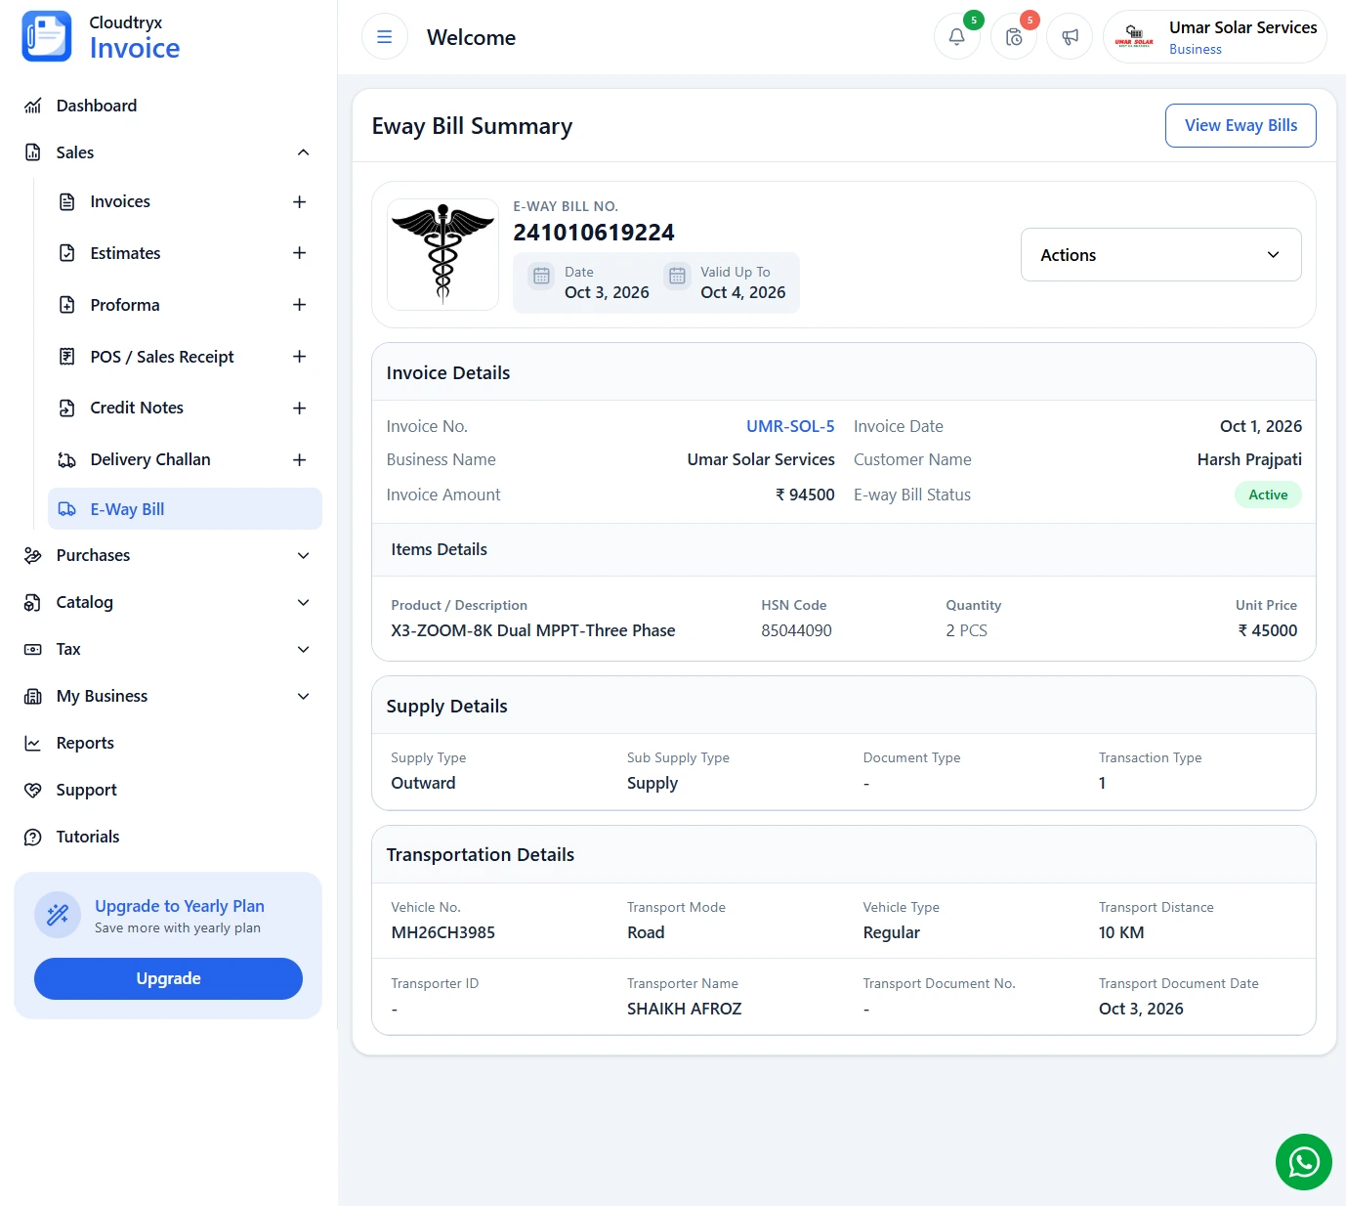This screenshot has height=1206, width=1346.
Task: Open WhatsApp chat floating button
Action: point(1303,1162)
